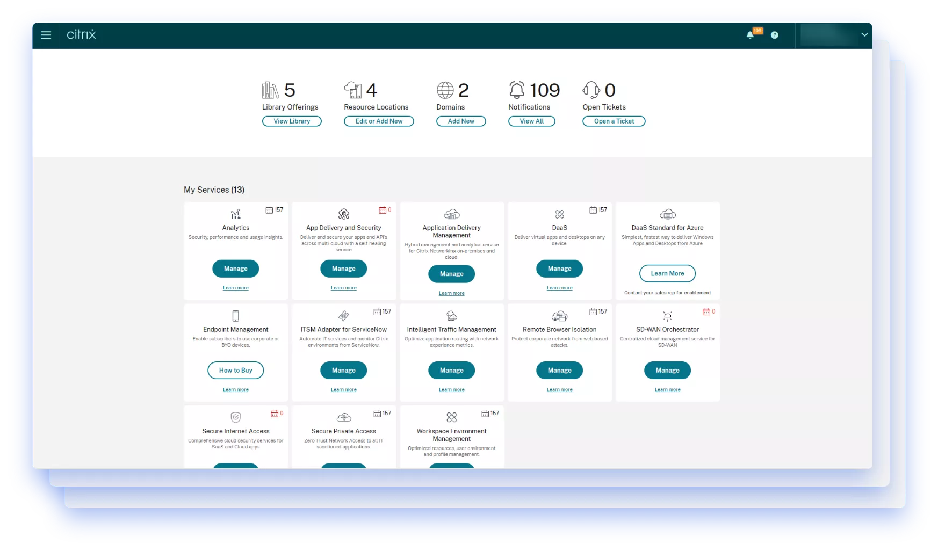Open the notifications bell icon
938x551 pixels.
click(750, 35)
